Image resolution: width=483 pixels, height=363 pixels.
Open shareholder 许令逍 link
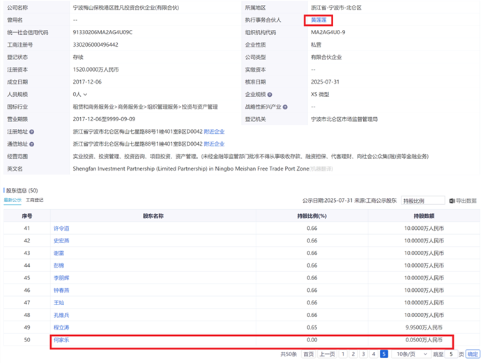click(x=61, y=228)
